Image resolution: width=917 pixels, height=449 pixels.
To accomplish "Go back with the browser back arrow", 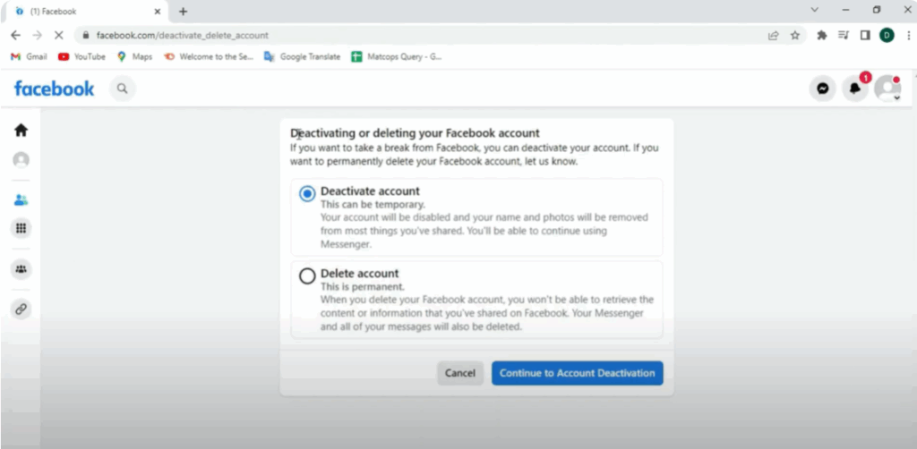I will pos(16,35).
